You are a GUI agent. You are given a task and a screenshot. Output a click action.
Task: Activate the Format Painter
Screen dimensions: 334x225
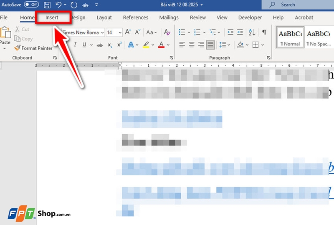33,48
